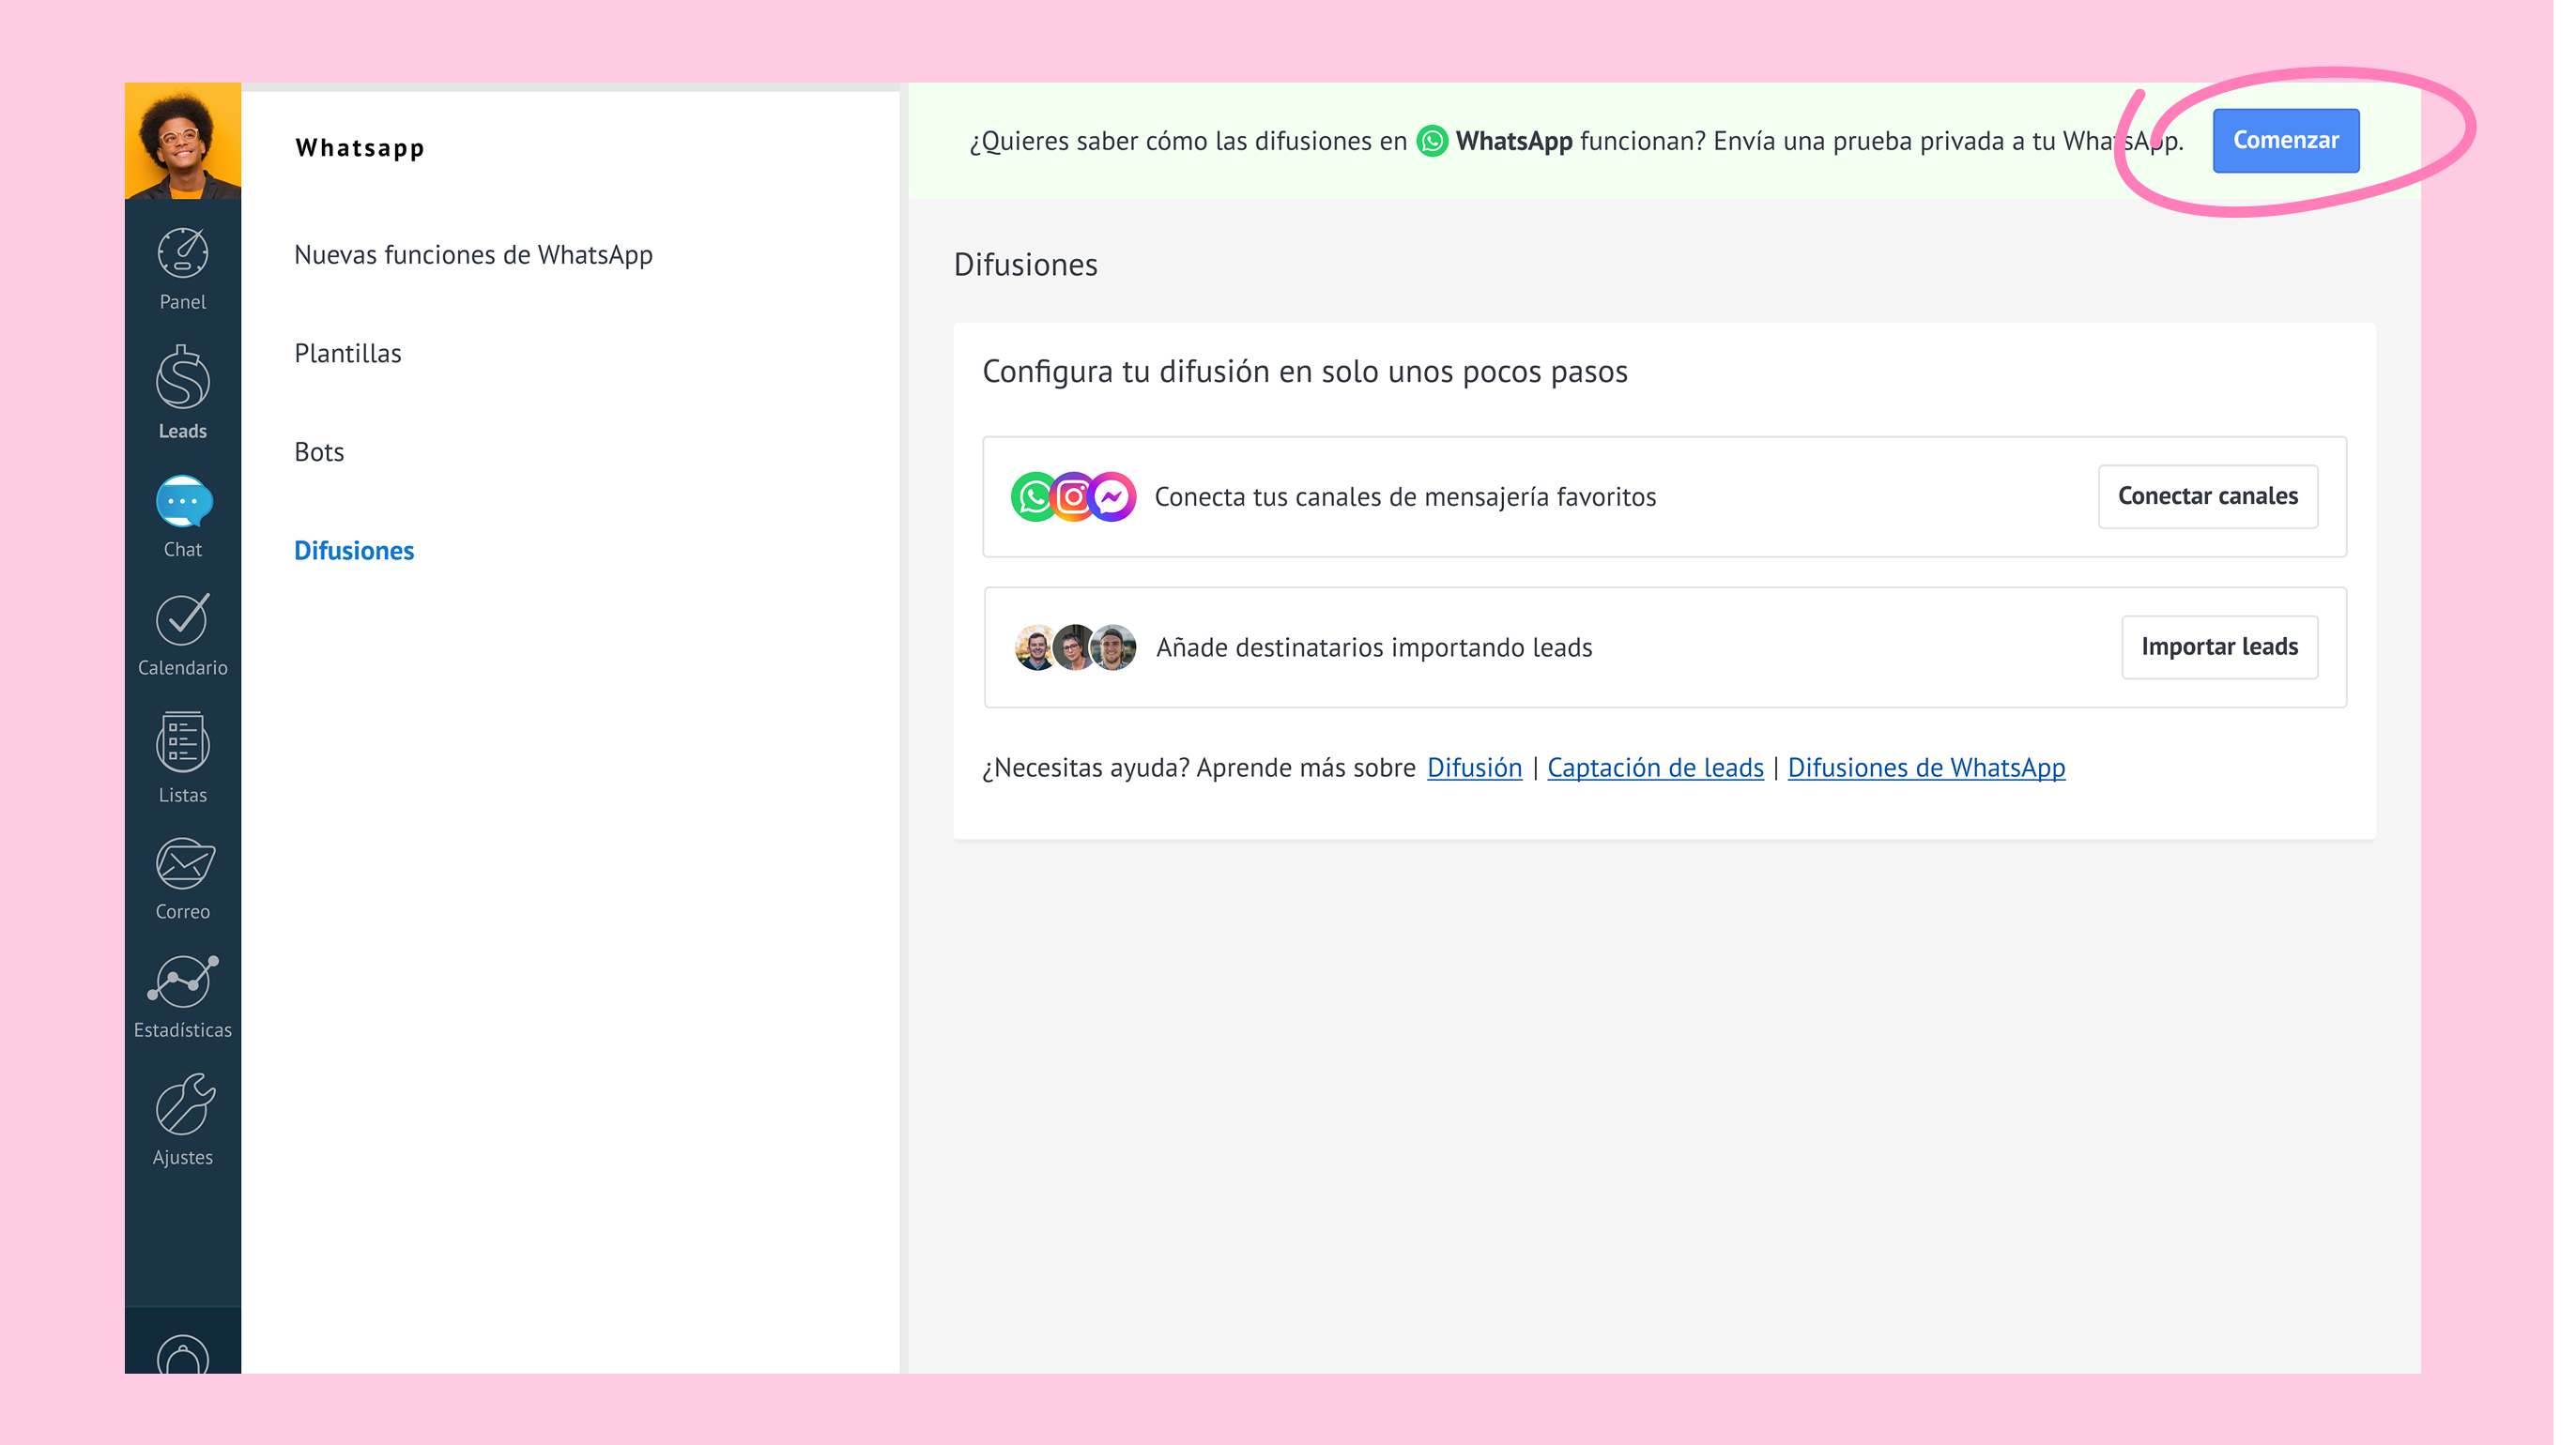
Task: Click the Importar leads button
Action: tap(2218, 647)
